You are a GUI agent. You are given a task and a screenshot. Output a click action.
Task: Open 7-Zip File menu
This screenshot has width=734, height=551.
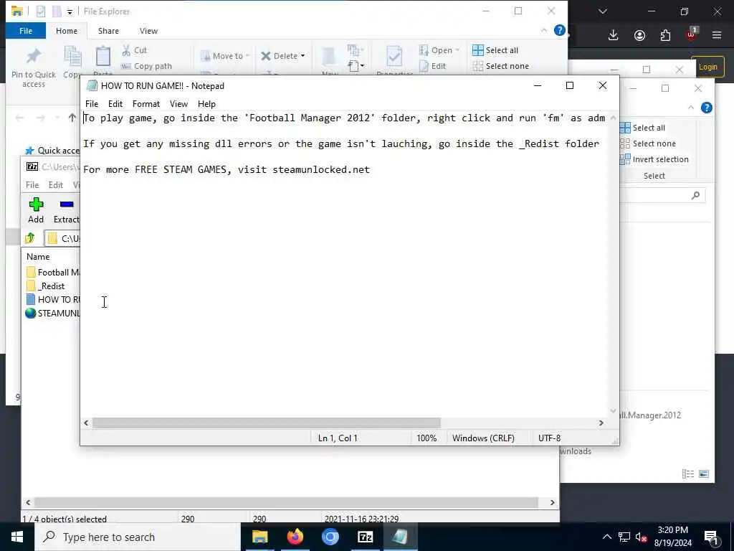click(x=32, y=185)
